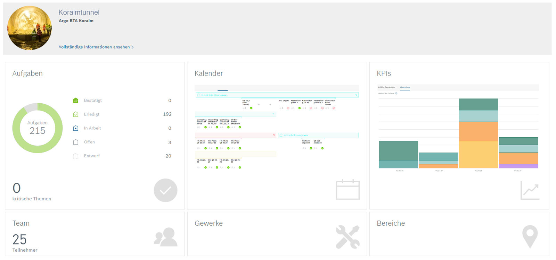This screenshot has height=260, width=556.
Task: Open Vollständige Informationen ansehen link
Action: pyautogui.click(x=94, y=47)
